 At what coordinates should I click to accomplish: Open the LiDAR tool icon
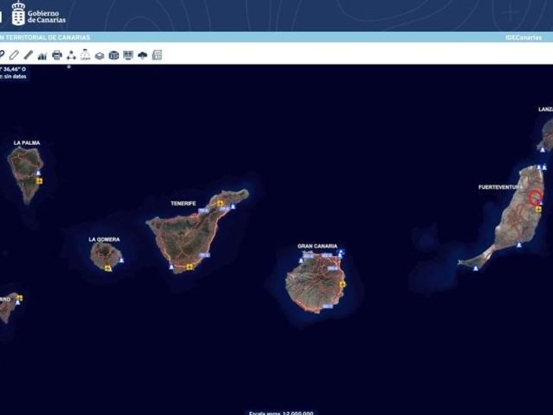[86, 55]
